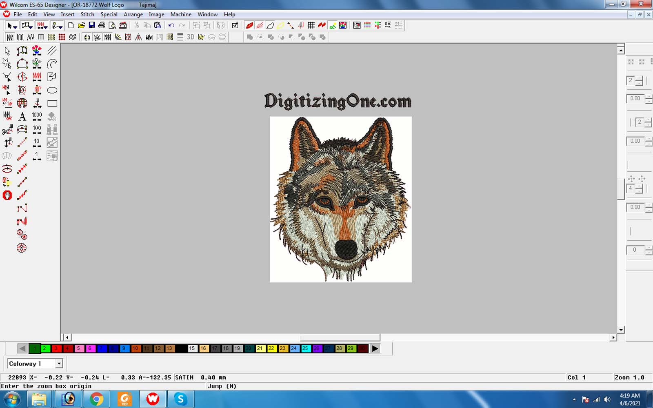This screenshot has height=408, width=653.
Task: Open the Colorway 1 dropdown
Action: (x=59, y=363)
